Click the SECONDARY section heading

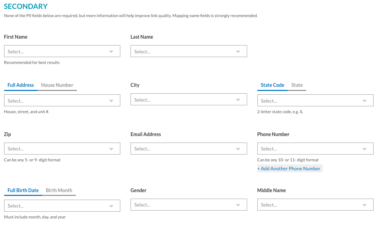click(26, 6)
